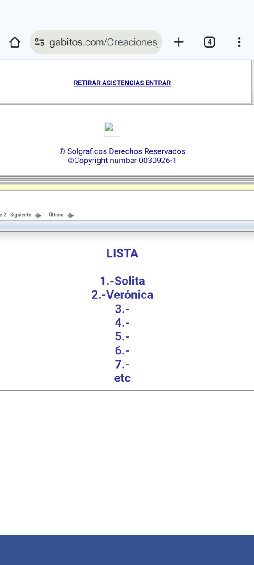The width and height of the screenshot is (254, 565).
Task: Click the broken image placeholder
Action: point(112,129)
